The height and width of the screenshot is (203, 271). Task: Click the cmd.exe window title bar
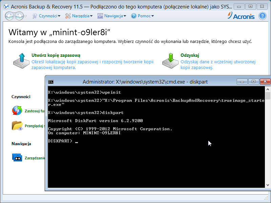[145, 82]
